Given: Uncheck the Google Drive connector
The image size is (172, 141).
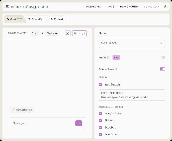Looking at the screenshot, I should [100, 113].
